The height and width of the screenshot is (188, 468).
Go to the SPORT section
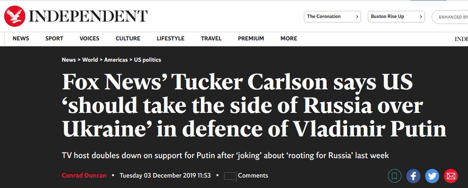pos(54,38)
